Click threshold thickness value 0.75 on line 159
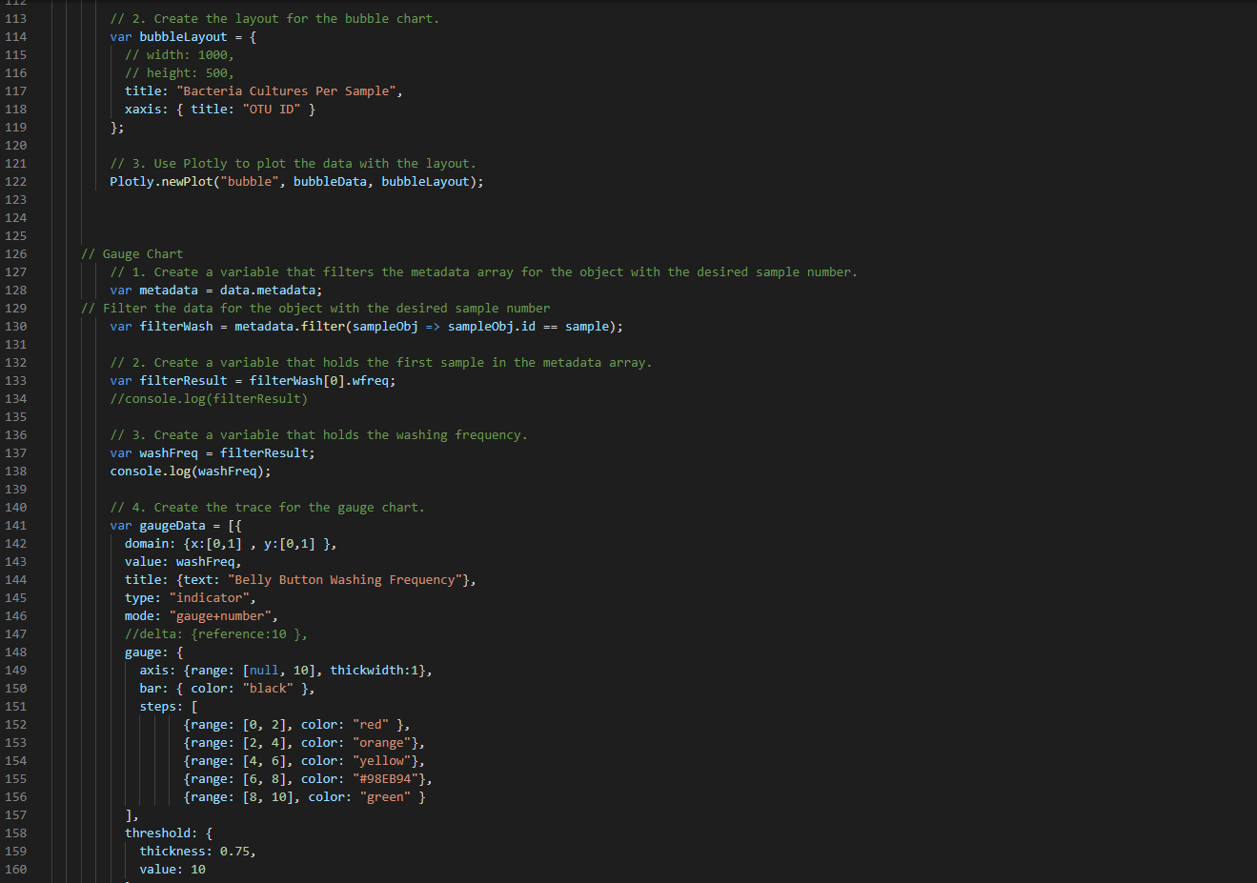1257x883 pixels. pos(235,851)
